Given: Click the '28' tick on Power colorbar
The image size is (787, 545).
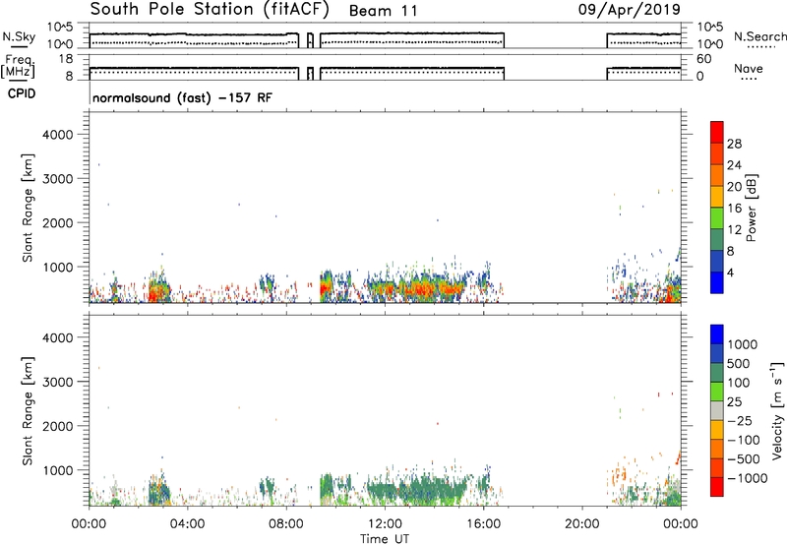Looking at the screenshot, I should point(734,144).
